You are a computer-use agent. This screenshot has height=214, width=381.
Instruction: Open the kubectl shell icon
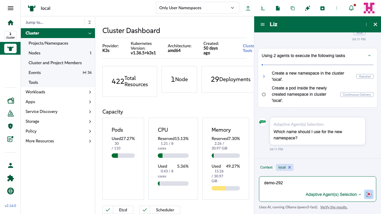click(x=263, y=8)
